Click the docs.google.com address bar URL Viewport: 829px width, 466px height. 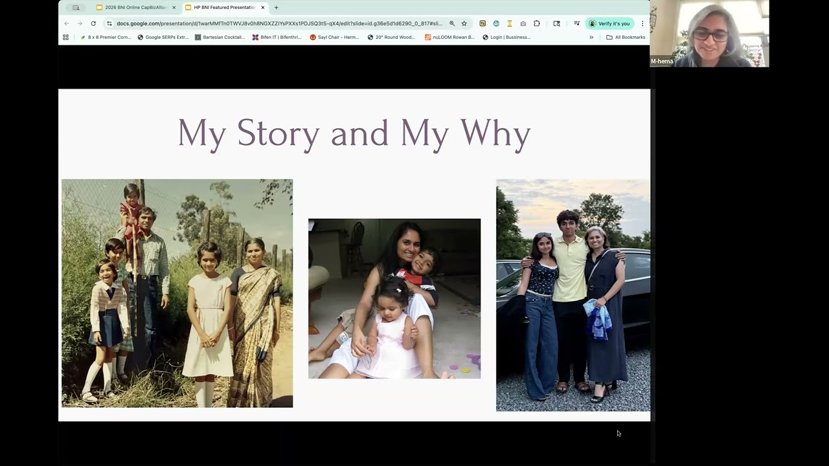coord(279,23)
